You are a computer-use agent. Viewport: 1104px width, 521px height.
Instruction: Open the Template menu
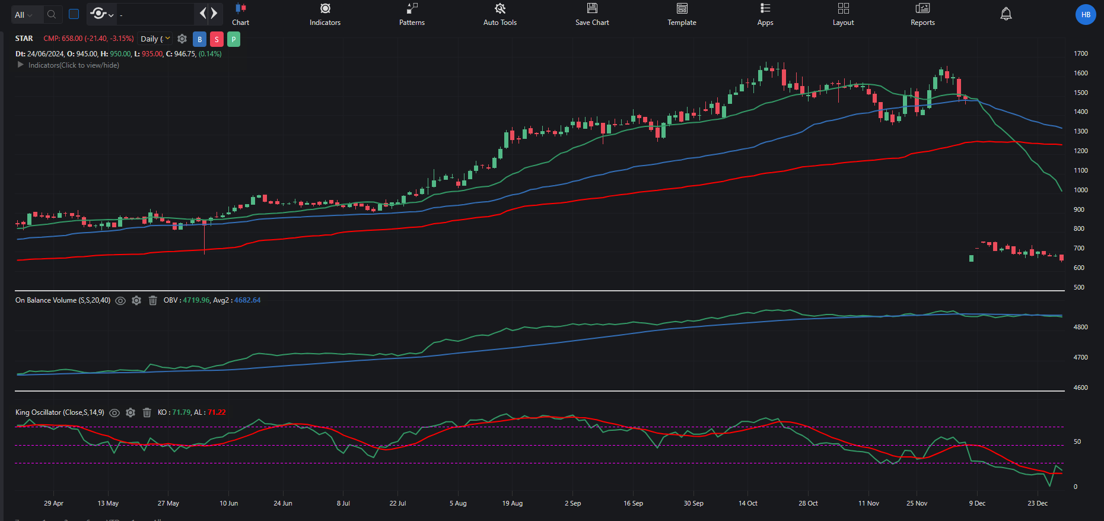(x=682, y=15)
